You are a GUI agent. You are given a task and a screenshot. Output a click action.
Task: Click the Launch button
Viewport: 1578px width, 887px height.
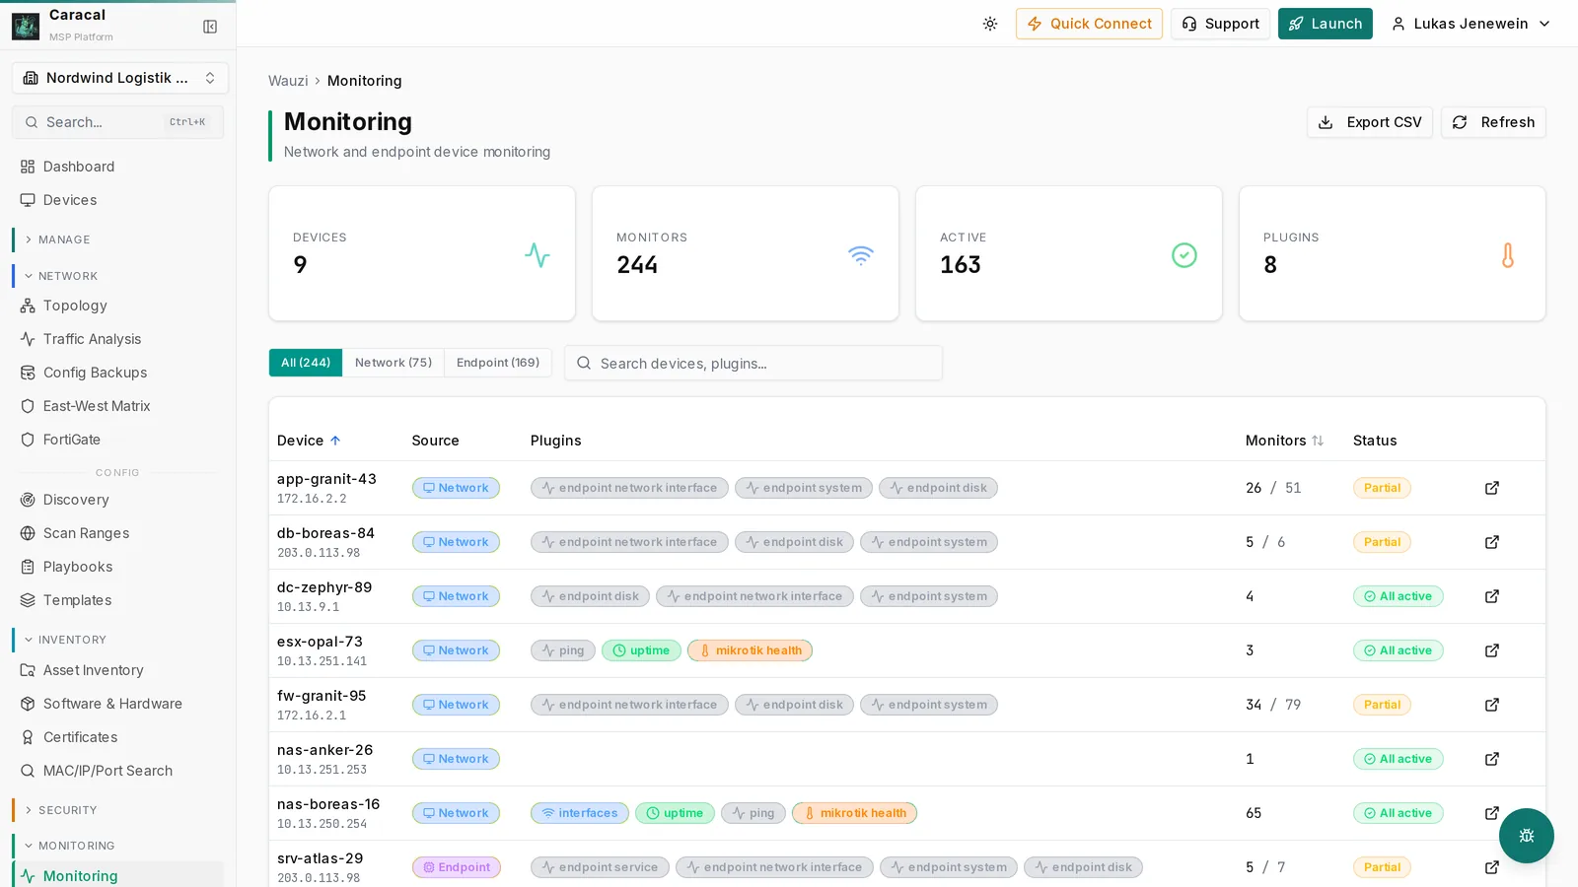[x=1325, y=24]
